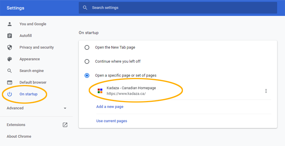The width and height of the screenshot is (285, 146).
Task: Click the Search settings input field
Action: pos(178,8)
